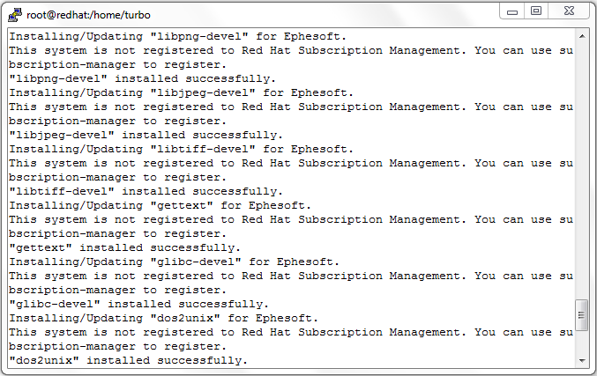Click '"gettext" installed successfully.' output line
The image size is (597, 376).
pyautogui.click(x=125, y=248)
